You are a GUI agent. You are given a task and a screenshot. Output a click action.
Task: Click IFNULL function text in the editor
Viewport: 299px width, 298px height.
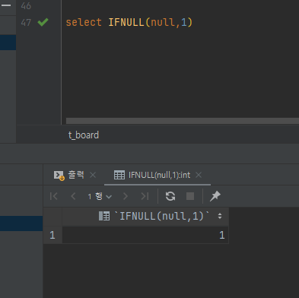pyautogui.click(x=126, y=22)
